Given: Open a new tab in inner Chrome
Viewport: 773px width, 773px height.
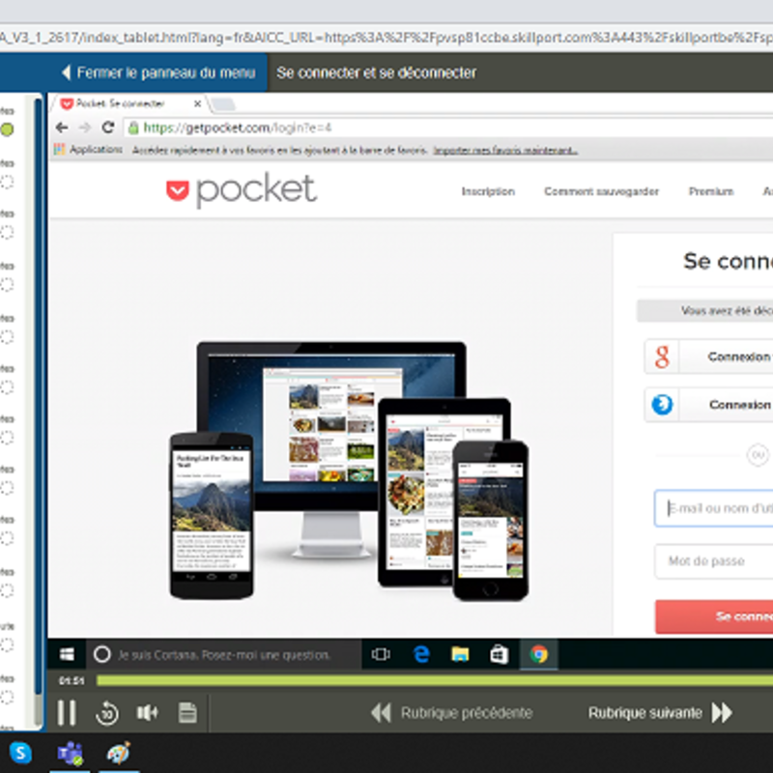Looking at the screenshot, I should coord(223,104).
